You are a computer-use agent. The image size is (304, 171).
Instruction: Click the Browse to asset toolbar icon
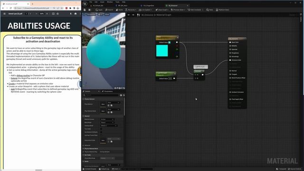[x=90, y=9]
